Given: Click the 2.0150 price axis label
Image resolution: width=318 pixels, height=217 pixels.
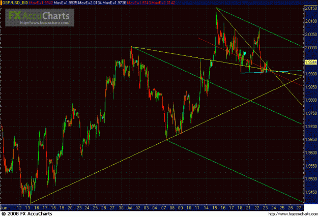Looking at the screenshot, I should tap(311, 8).
